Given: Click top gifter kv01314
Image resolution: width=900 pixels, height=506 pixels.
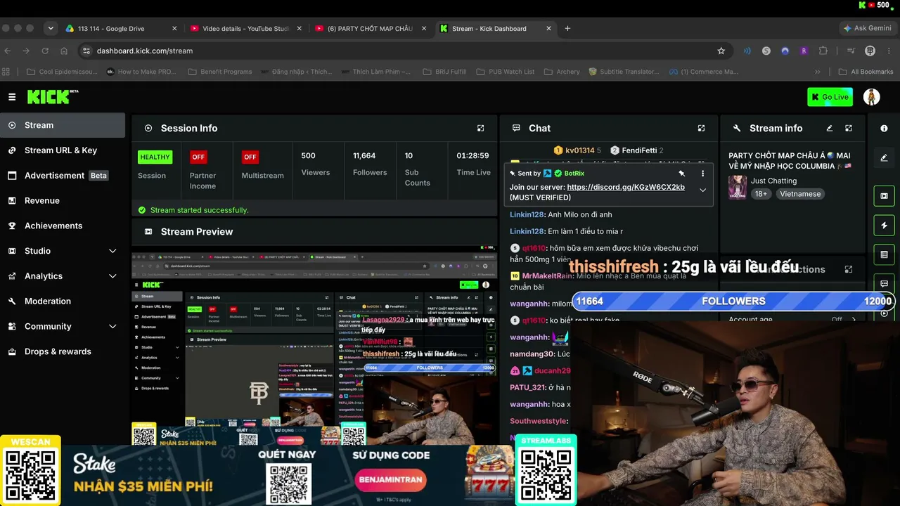Looking at the screenshot, I should [x=579, y=150].
